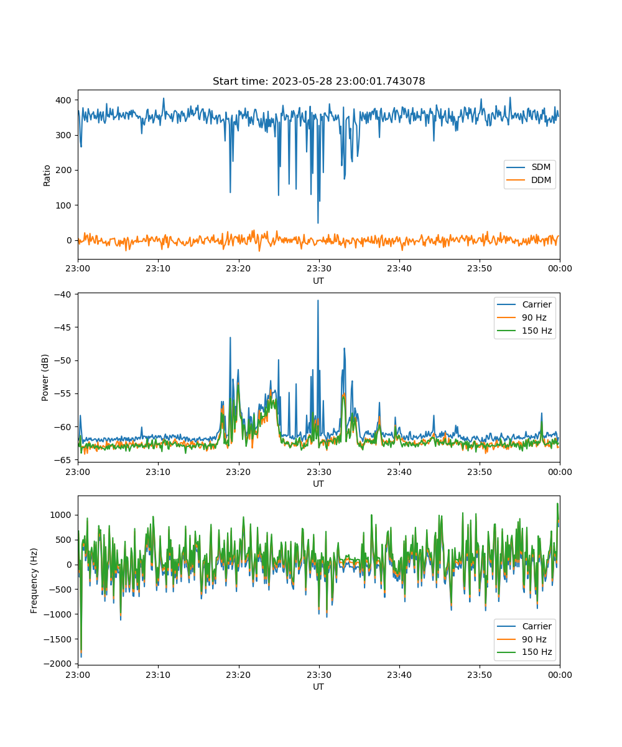Select 90 Hz in the Frequency plot legend

[534, 639]
